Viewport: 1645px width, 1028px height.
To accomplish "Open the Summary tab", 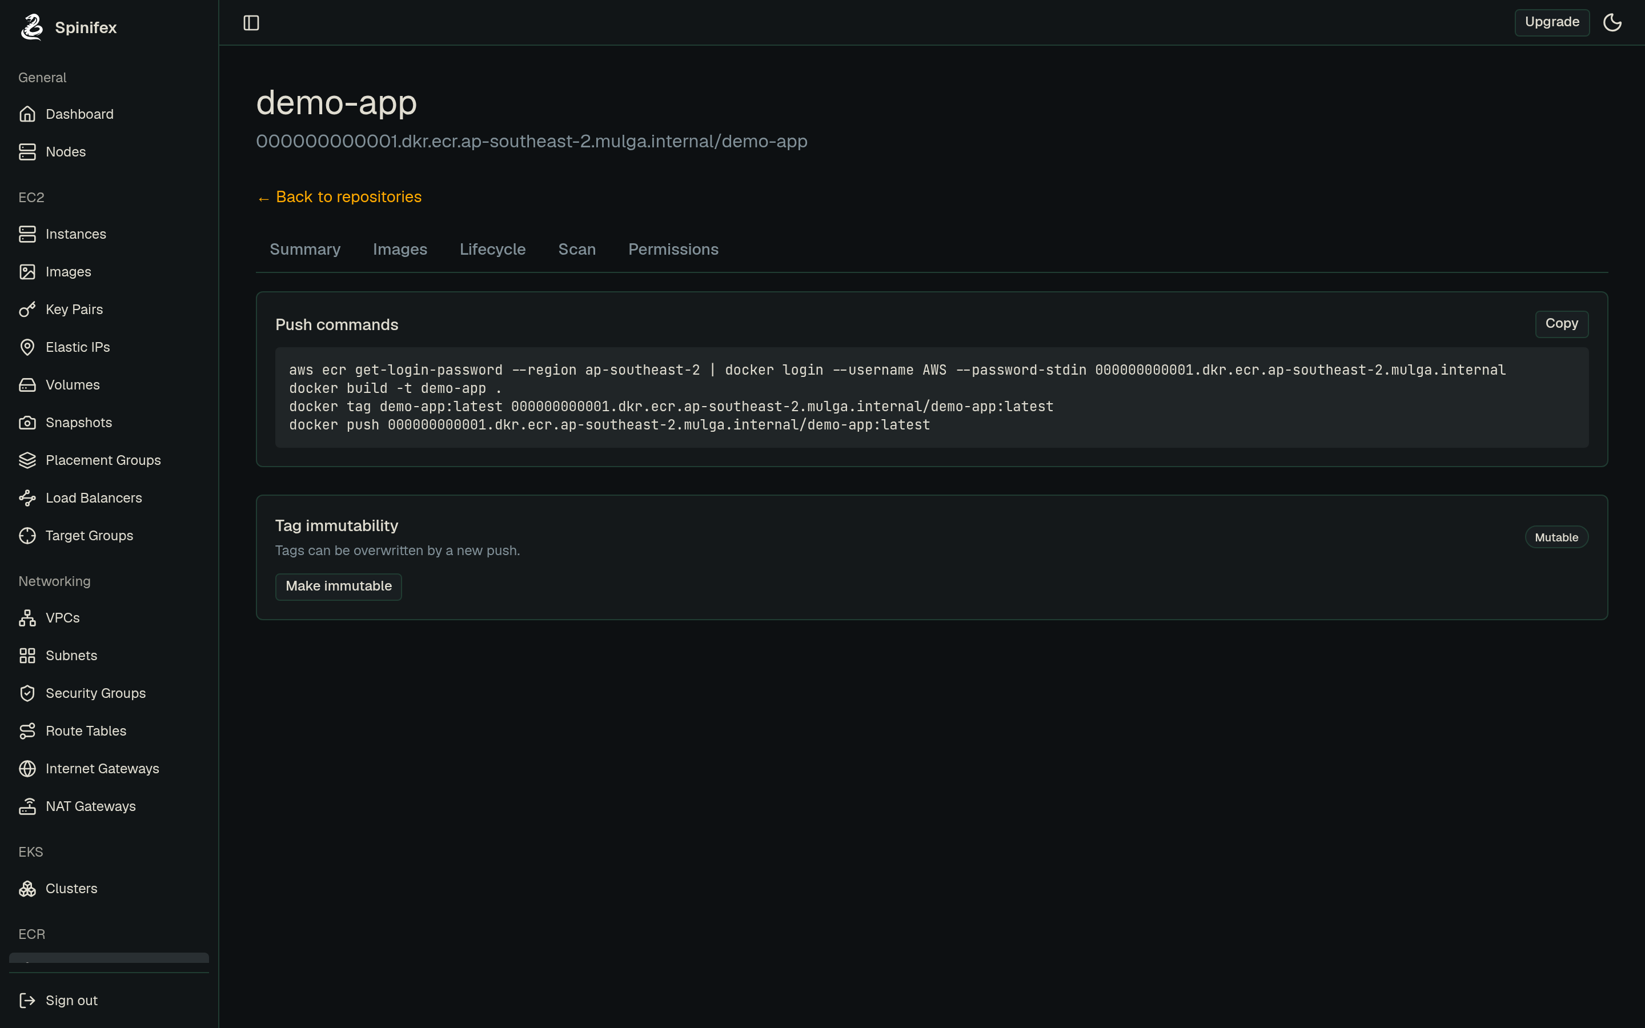I will coord(305,250).
